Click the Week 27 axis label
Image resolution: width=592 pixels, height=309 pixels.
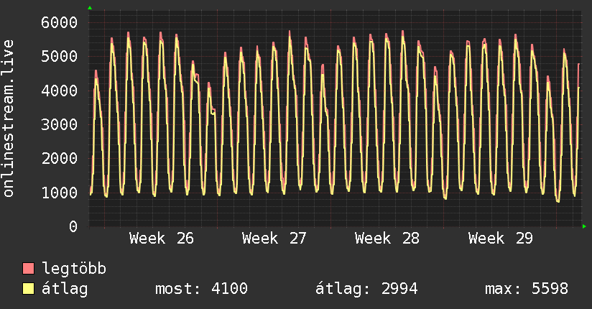point(274,239)
